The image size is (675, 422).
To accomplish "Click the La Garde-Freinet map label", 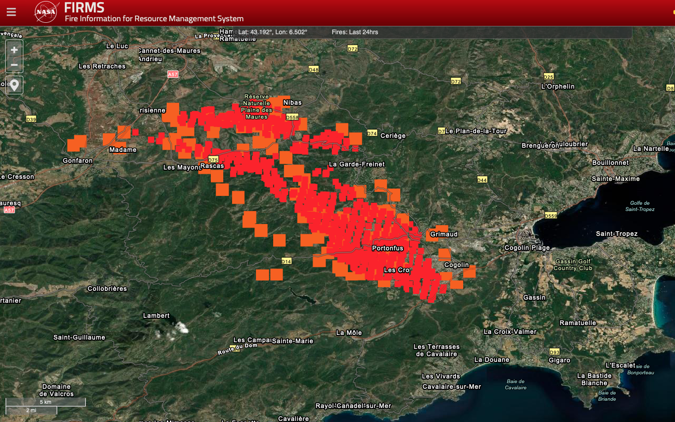I will point(357,164).
